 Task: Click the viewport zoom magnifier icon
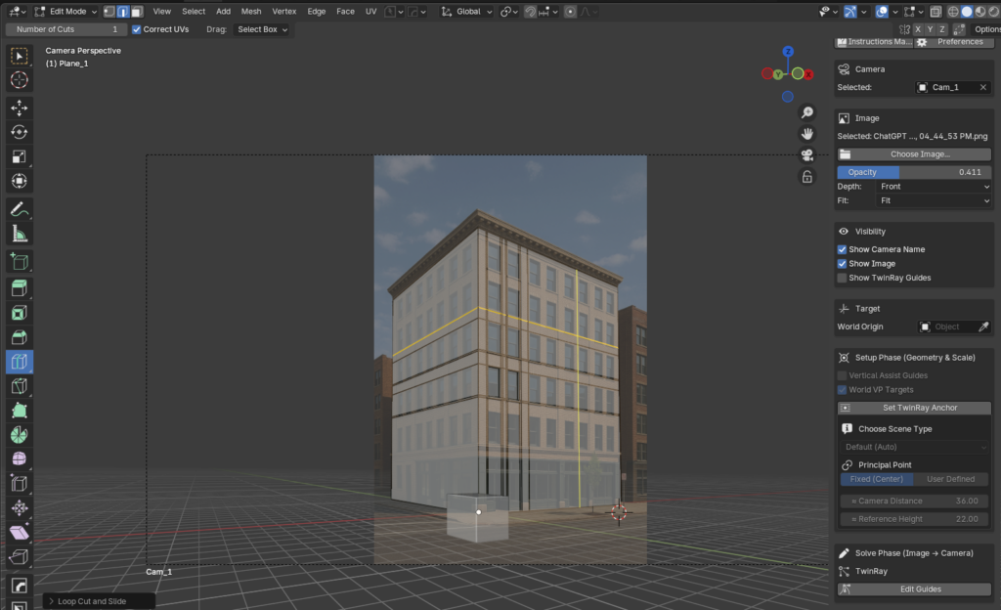tap(806, 112)
